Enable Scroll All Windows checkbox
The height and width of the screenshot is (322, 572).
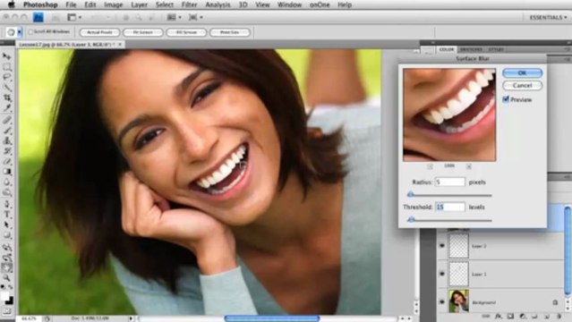click(x=30, y=31)
